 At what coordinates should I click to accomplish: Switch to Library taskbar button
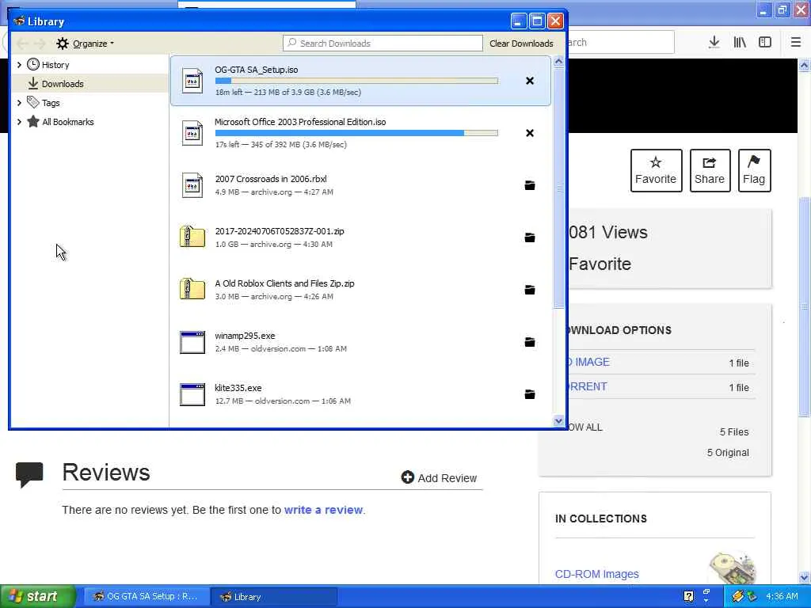tap(274, 596)
